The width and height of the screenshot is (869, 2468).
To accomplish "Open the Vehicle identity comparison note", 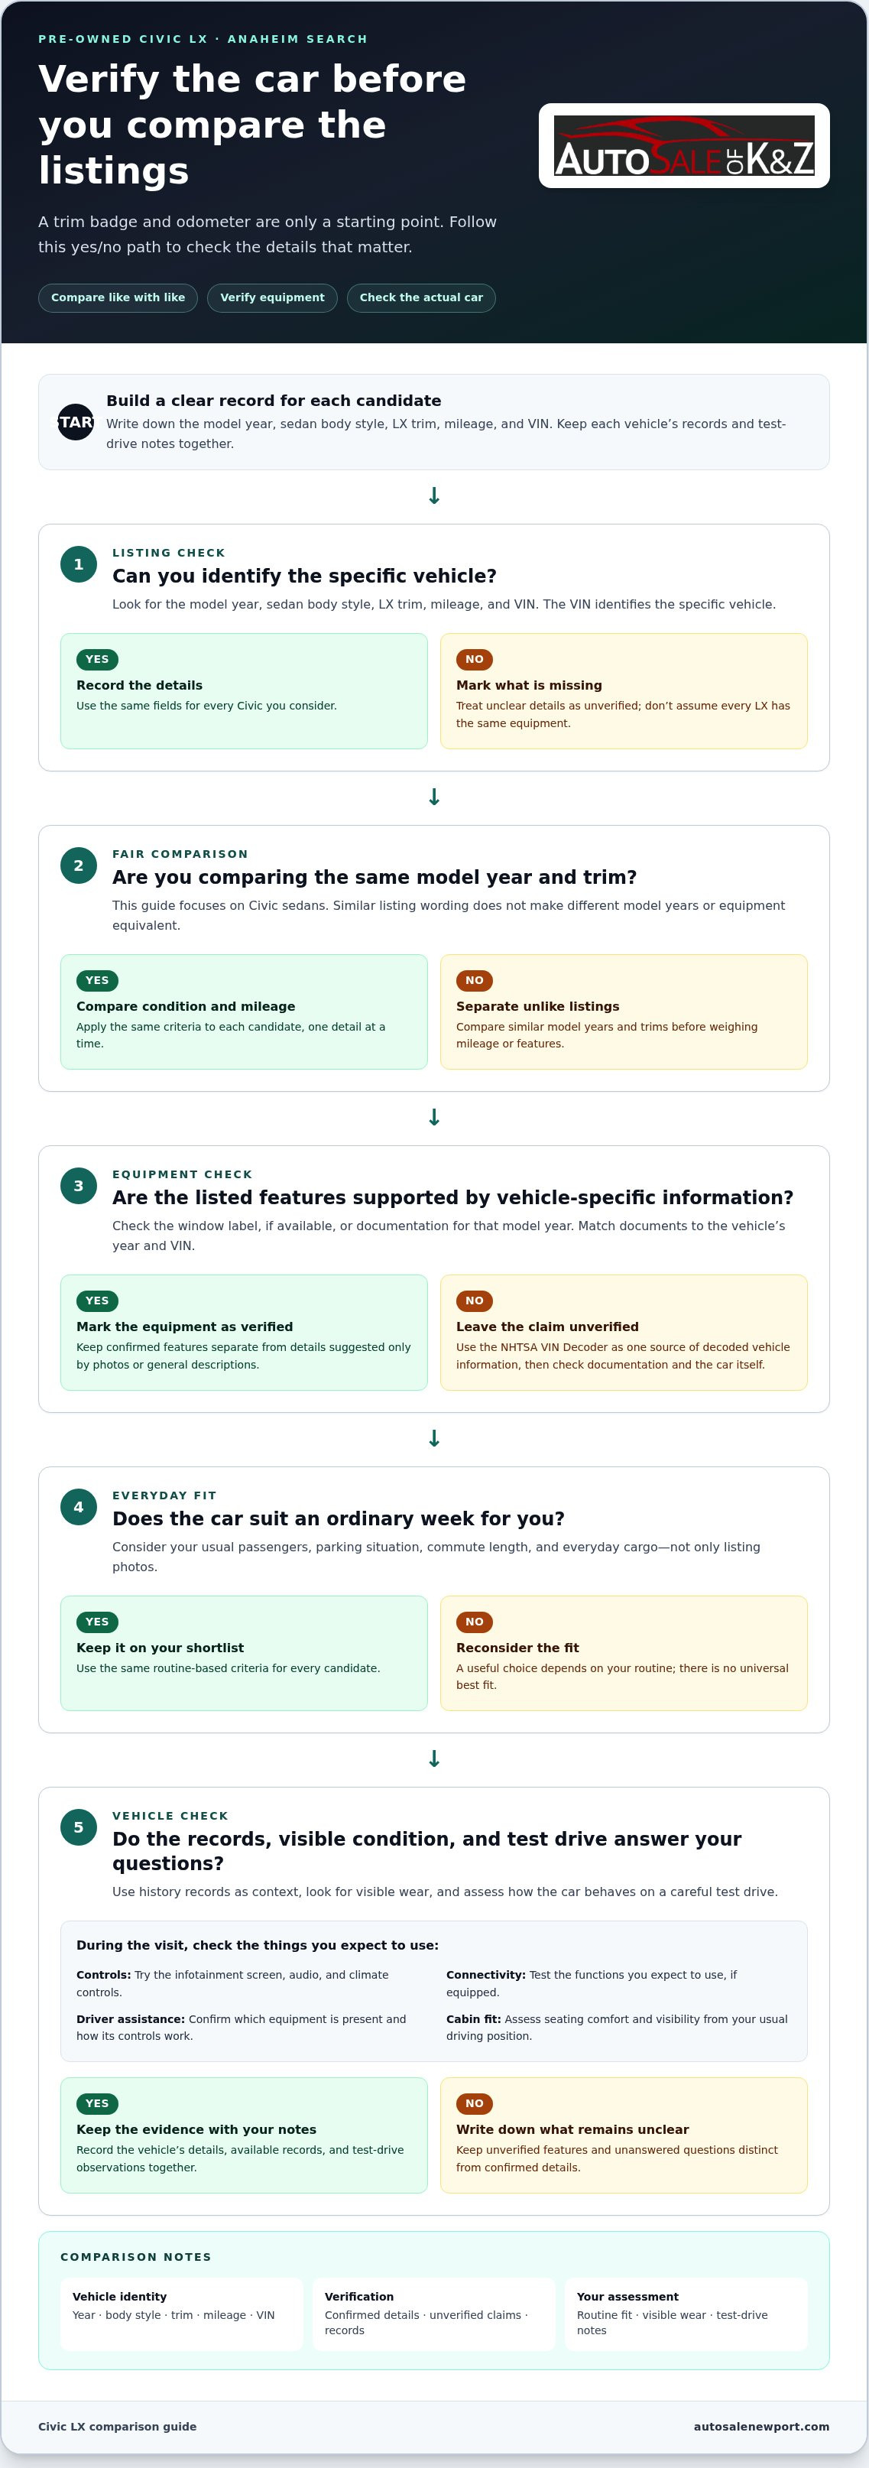I will (x=182, y=2314).
